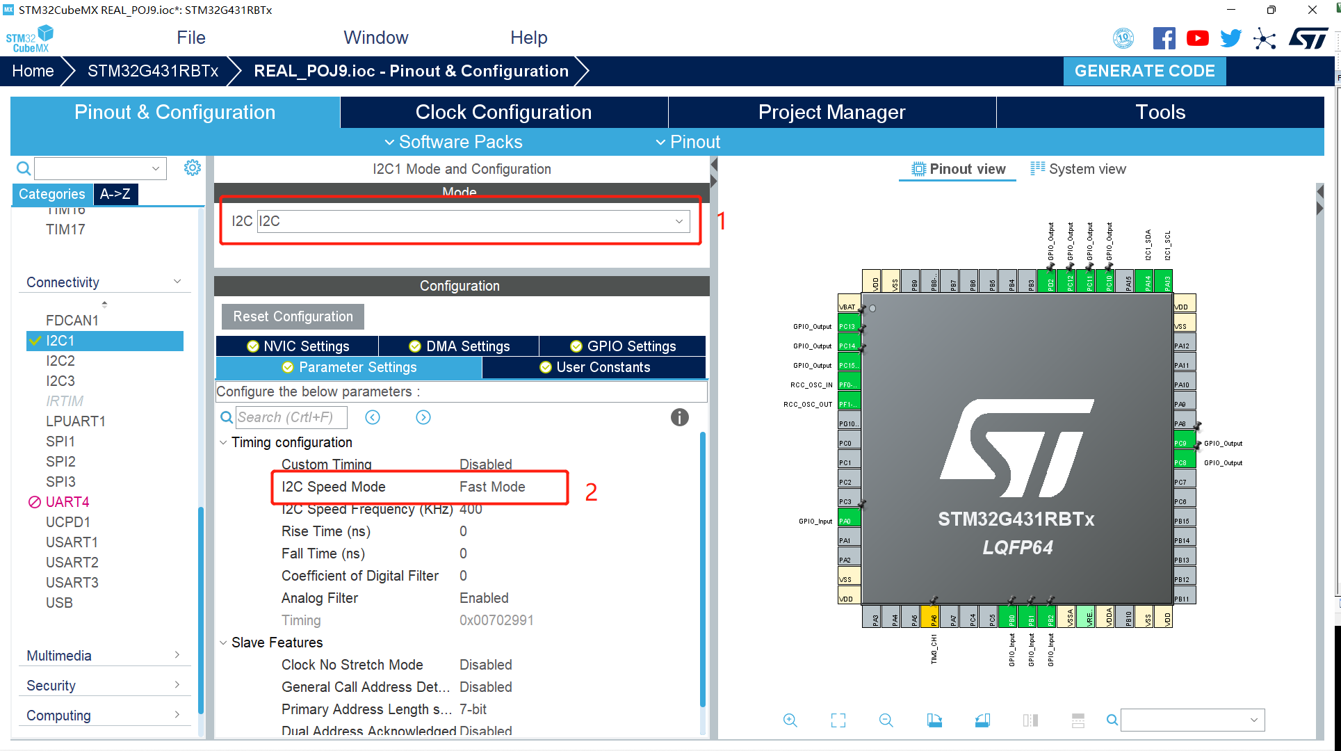Rotate chip view clockwise icon
Screen dimensions: 1341x751
(x=934, y=720)
